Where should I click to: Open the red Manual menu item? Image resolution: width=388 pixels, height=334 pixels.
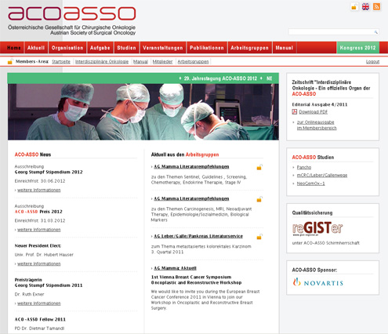tap(285, 48)
